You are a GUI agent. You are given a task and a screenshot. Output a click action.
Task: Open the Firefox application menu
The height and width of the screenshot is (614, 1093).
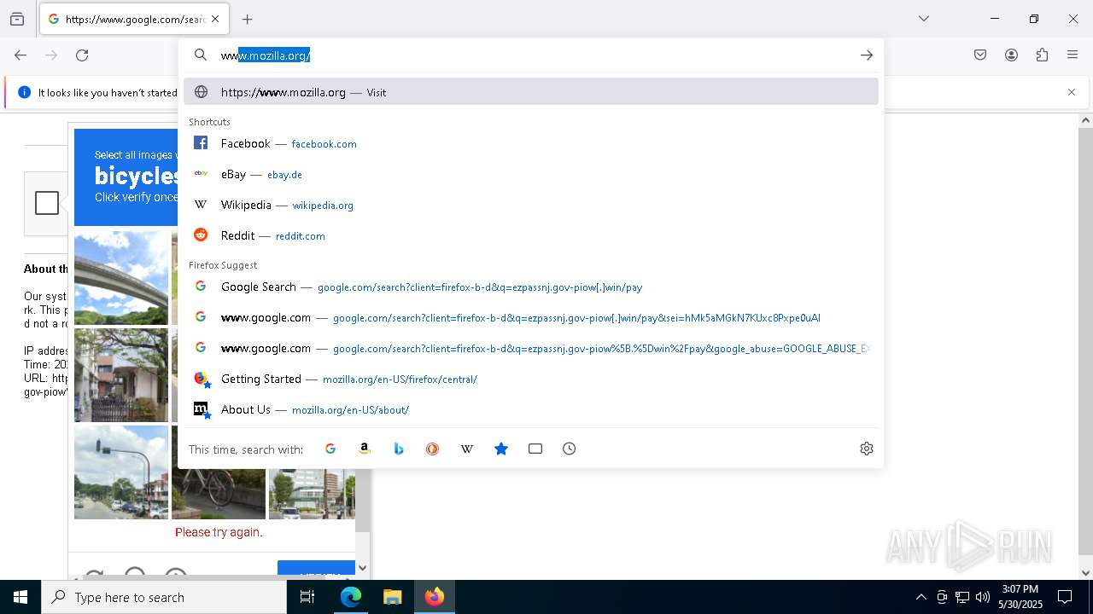point(1073,55)
